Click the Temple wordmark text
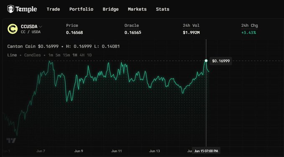This screenshot has height=157, width=284. click(26, 9)
